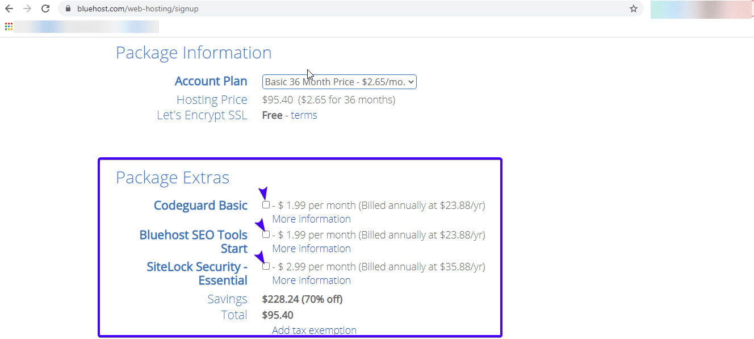754x339 pixels.
Task: Click the Bluehost SEO Tools Start label
Action: pos(194,242)
